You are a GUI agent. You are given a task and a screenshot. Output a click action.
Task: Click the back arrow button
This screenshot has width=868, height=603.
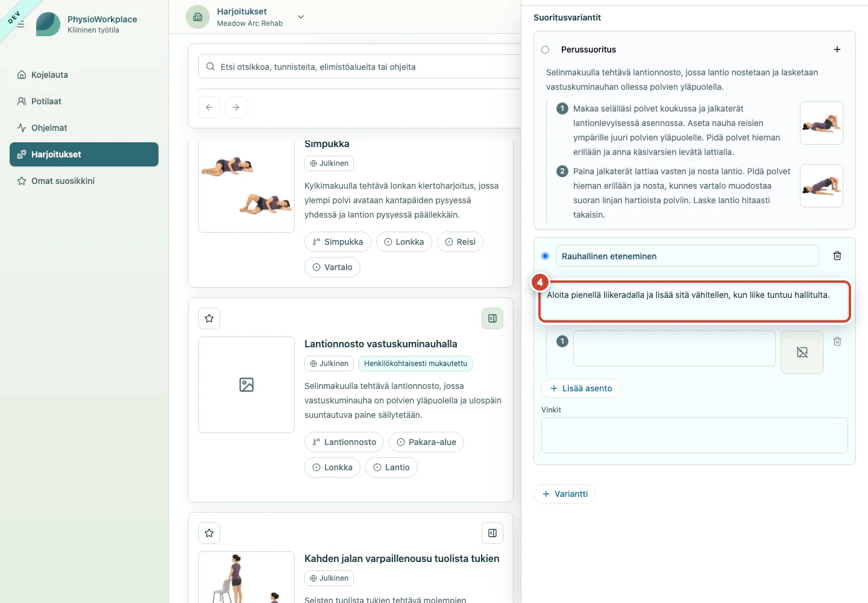pyautogui.click(x=209, y=107)
